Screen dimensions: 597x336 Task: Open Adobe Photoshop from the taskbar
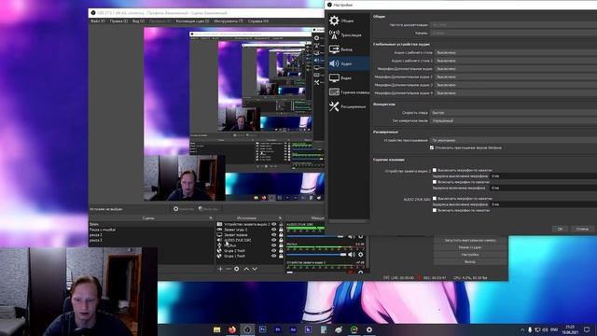[262, 329]
